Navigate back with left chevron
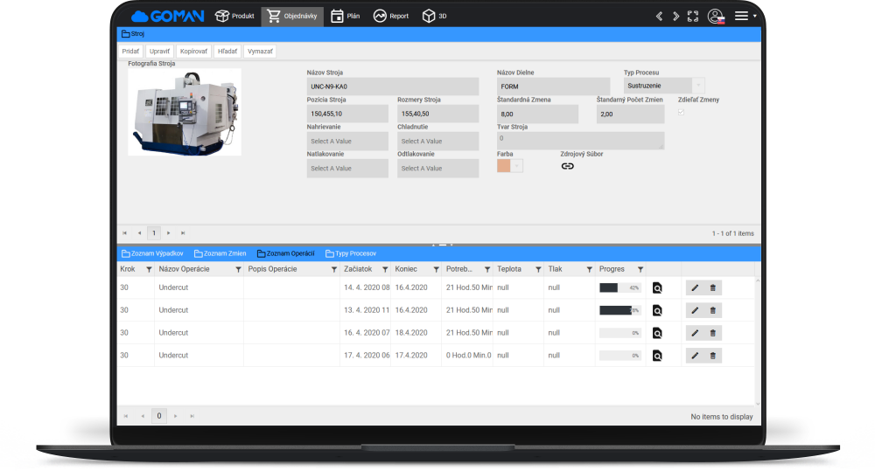Image resolution: width=875 pixels, height=471 pixels. coord(659,16)
